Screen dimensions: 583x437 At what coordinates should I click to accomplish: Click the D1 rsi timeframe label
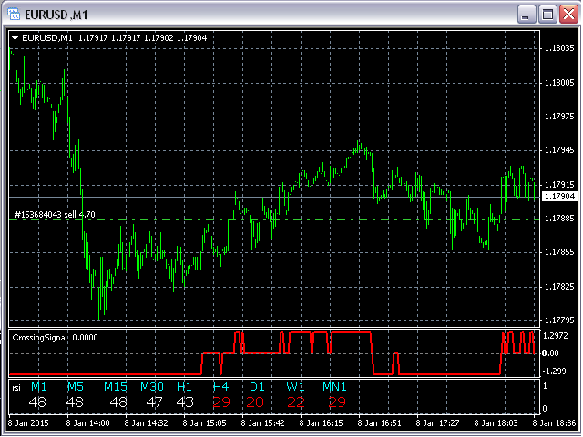point(255,387)
